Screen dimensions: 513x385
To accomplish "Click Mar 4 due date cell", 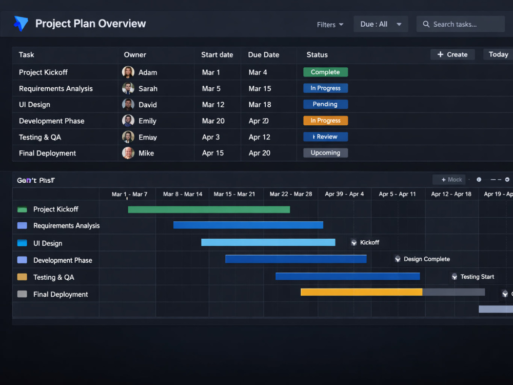I will [x=258, y=72].
